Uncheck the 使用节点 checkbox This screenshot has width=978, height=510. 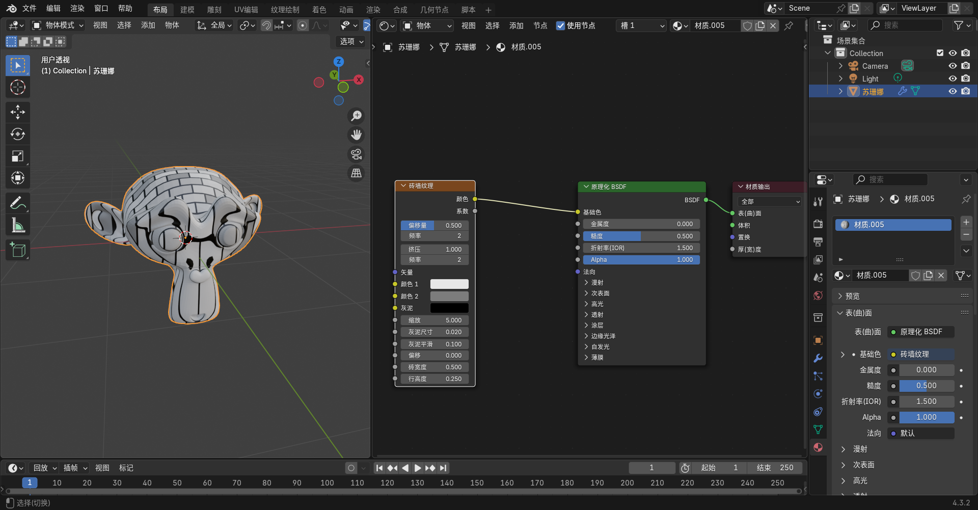pyautogui.click(x=560, y=25)
